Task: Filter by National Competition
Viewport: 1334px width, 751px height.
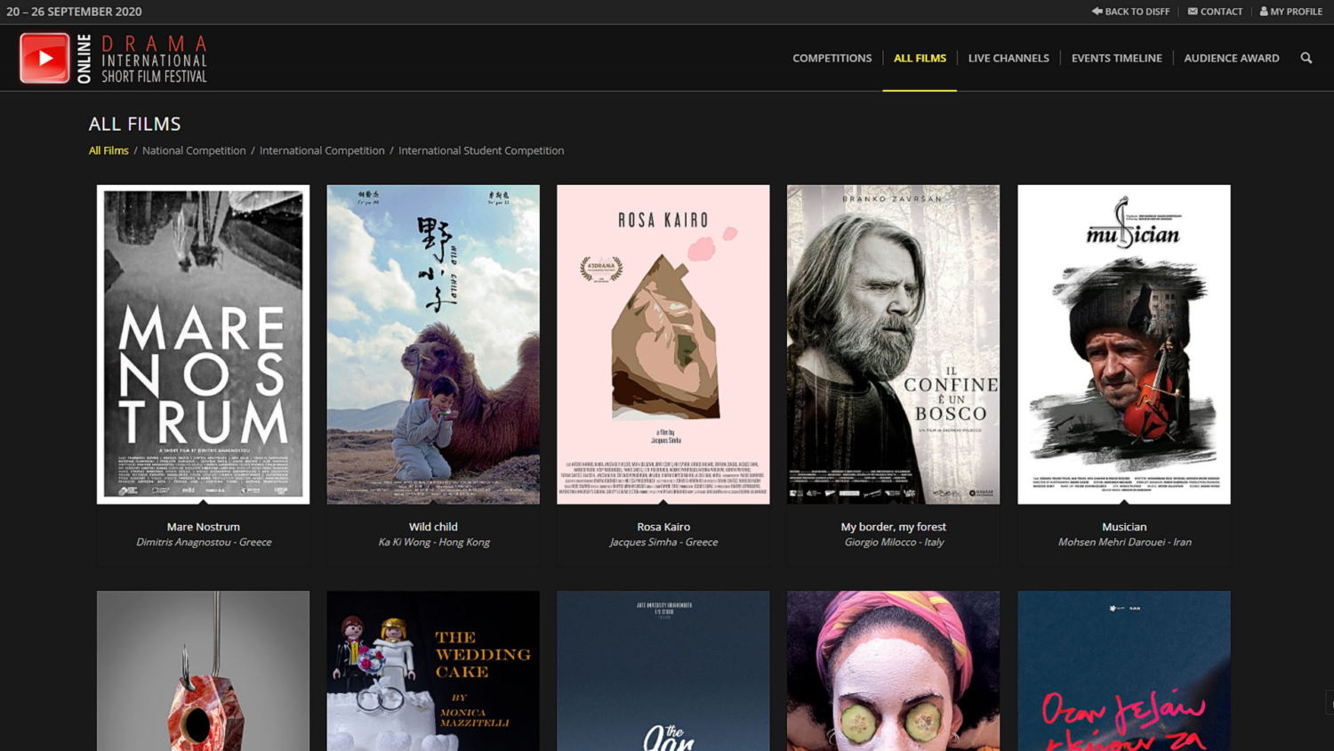Action: [194, 150]
